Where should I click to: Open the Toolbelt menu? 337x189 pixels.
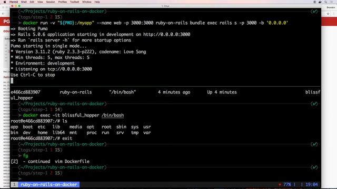click(74, 2)
